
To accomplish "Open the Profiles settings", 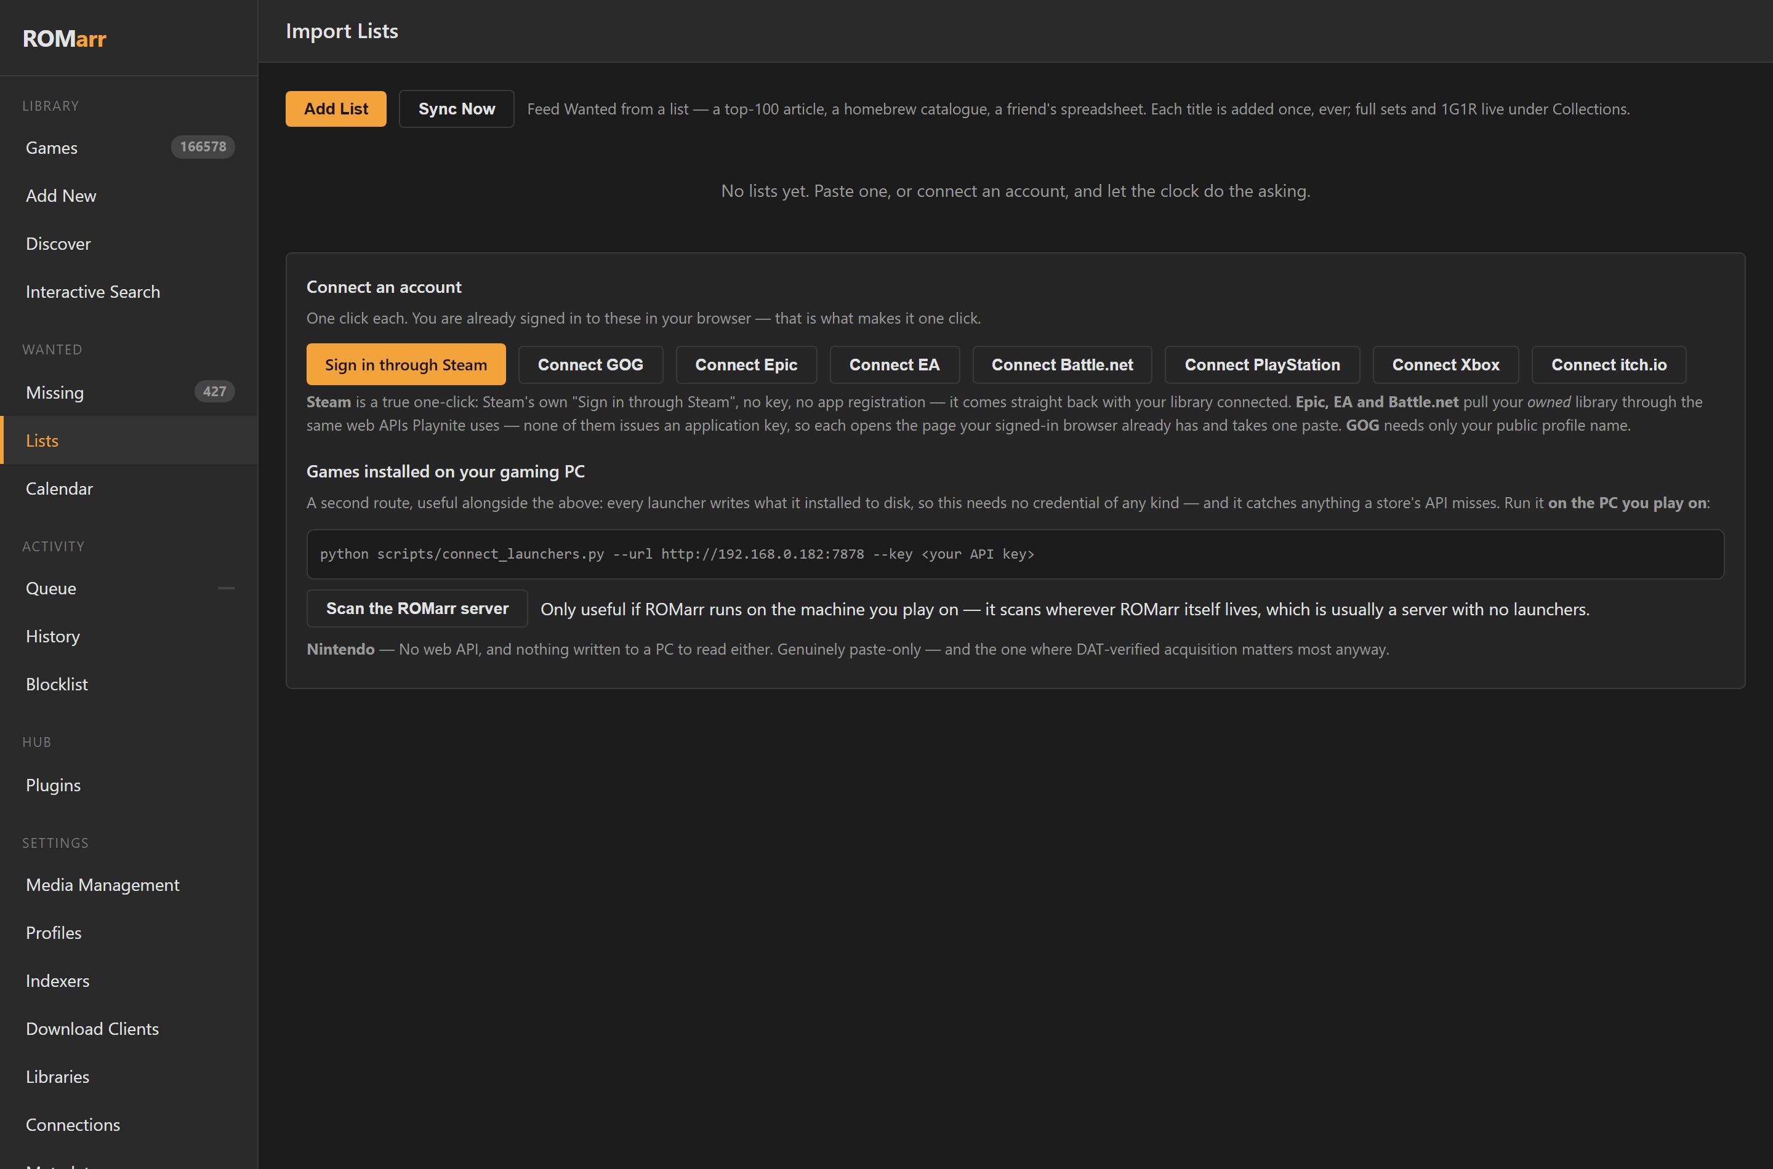I will coord(128,933).
